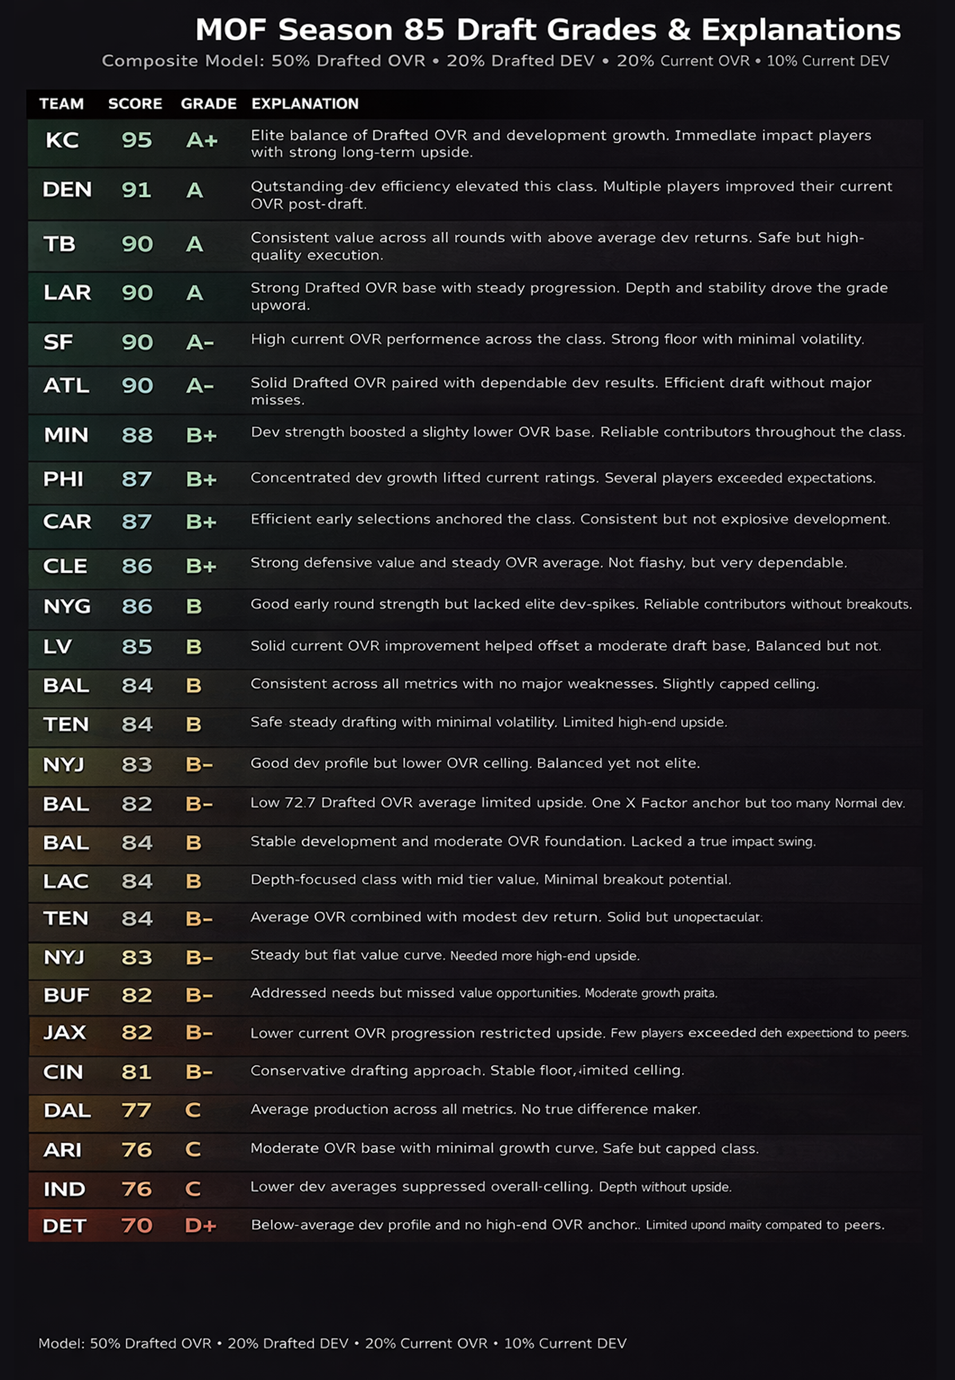
Task: Click the EXPLANATION column header
Action: (305, 103)
